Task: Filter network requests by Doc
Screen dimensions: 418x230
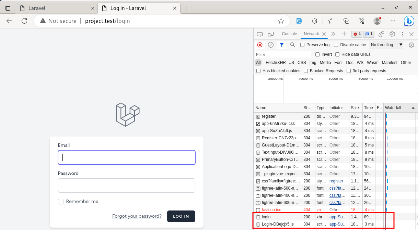Action: coord(350,63)
